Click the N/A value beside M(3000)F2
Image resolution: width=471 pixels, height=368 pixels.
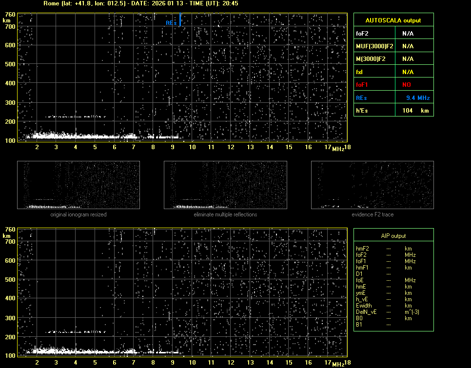point(408,59)
